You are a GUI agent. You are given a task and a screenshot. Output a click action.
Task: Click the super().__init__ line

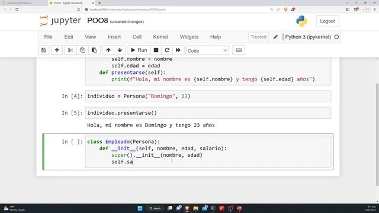(157, 155)
